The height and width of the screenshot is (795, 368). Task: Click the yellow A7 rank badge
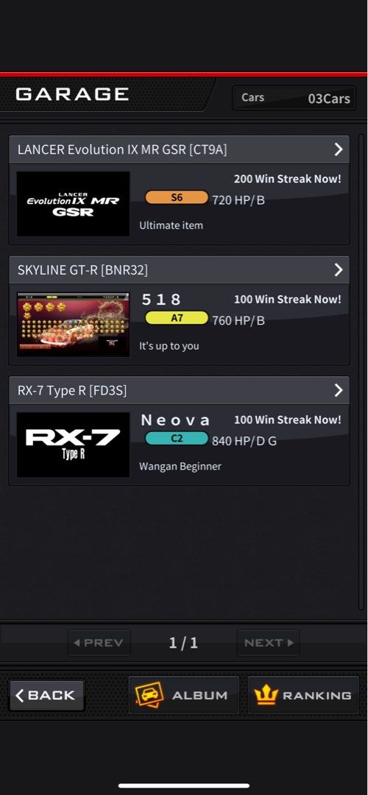click(177, 318)
